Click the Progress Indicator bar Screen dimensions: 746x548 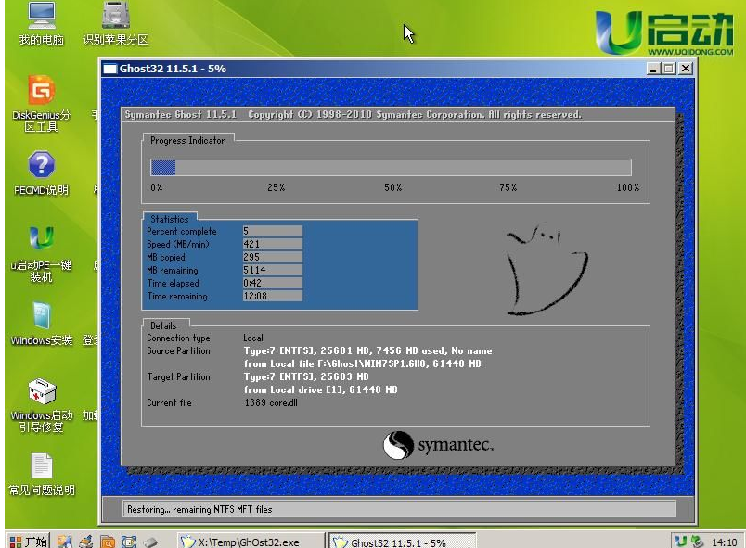point(392,167)
